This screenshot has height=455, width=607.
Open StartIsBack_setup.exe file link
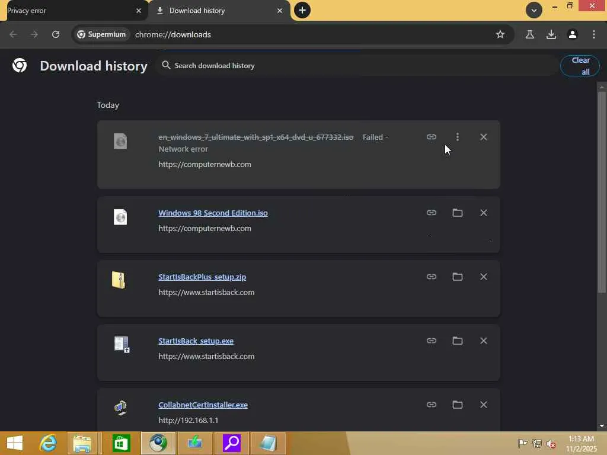(x=196, y=341)
